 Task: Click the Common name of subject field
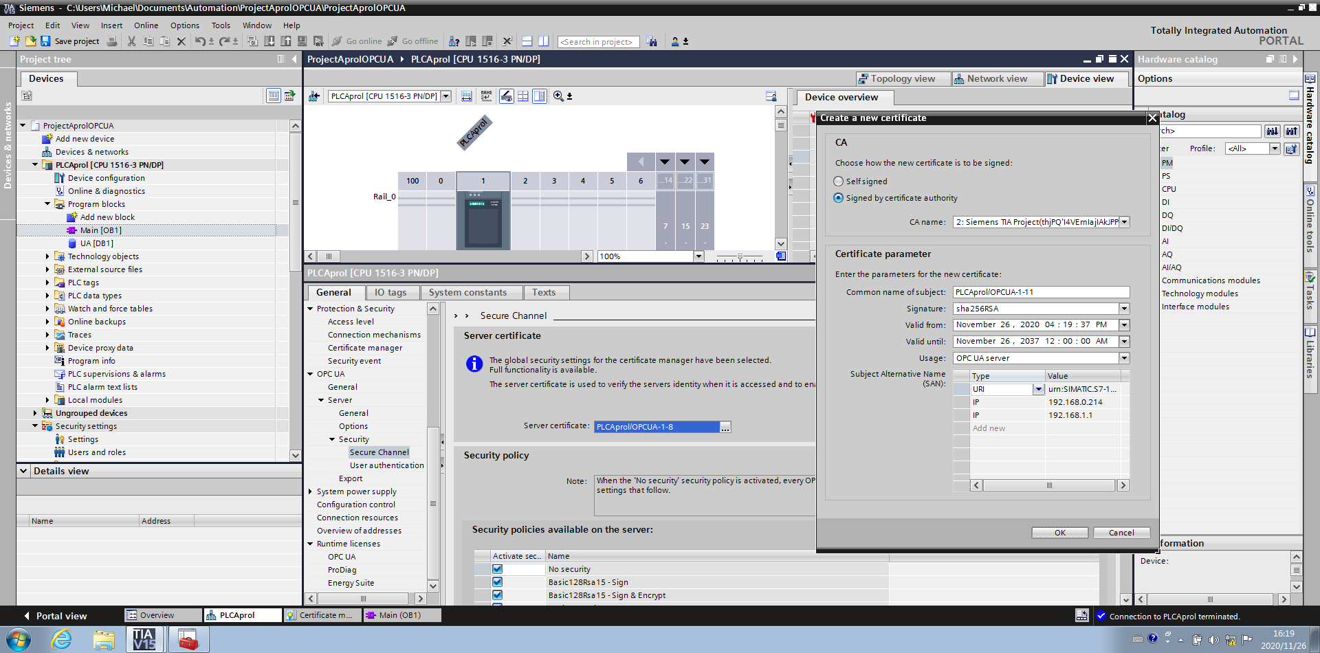coord(1041,292)
